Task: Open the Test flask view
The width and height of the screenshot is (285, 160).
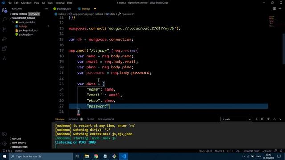Action: (4, 58)
